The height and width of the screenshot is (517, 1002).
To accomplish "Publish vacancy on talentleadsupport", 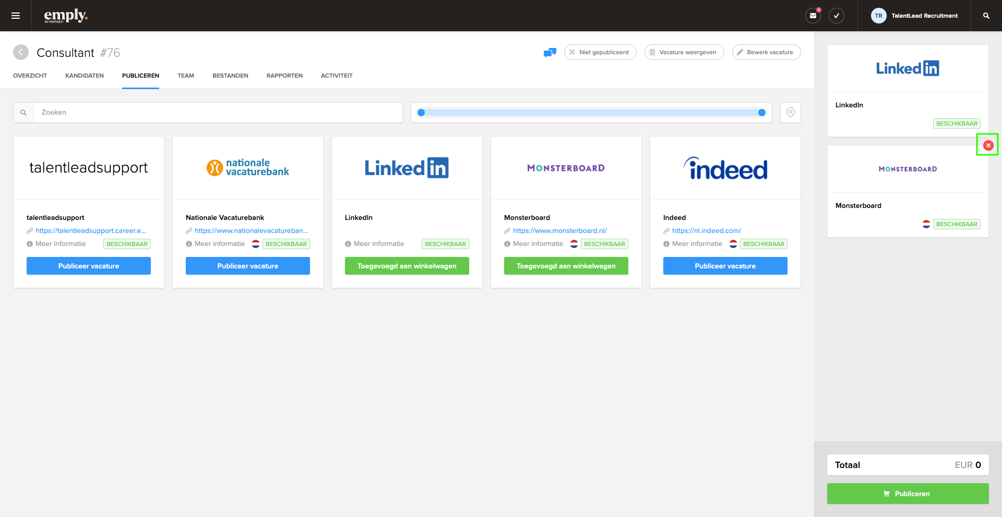I will coord(89,266).
